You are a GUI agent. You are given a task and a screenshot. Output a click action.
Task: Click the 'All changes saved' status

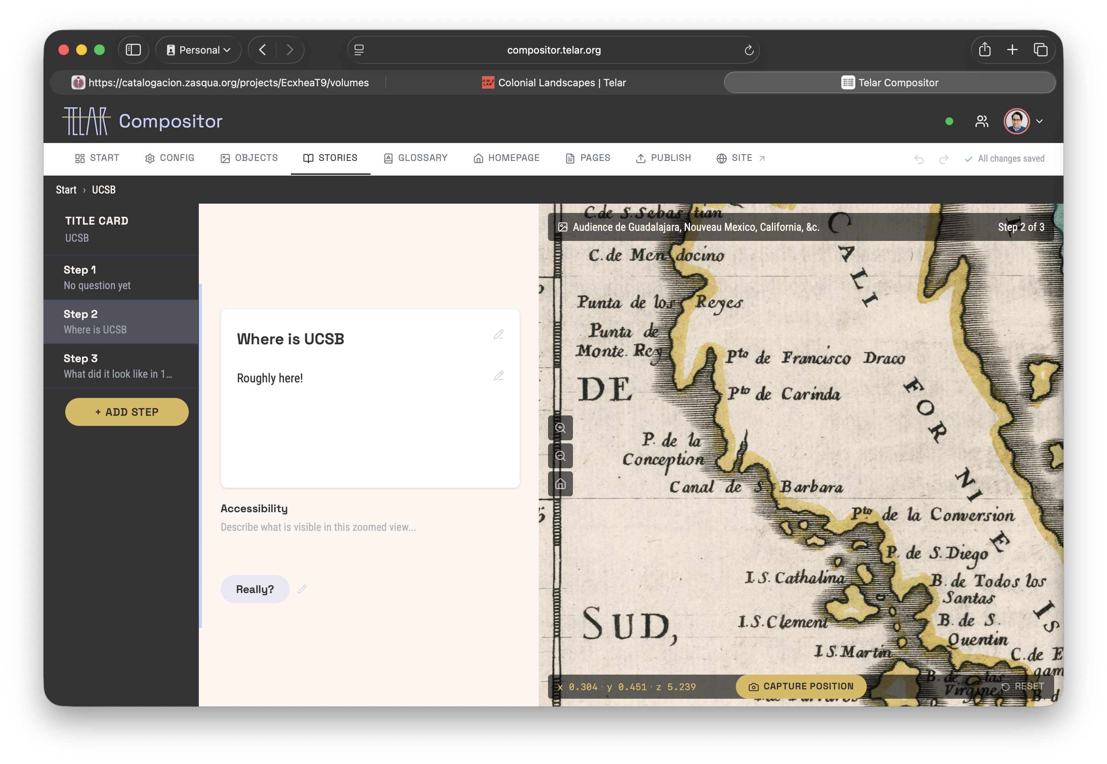1004,159
